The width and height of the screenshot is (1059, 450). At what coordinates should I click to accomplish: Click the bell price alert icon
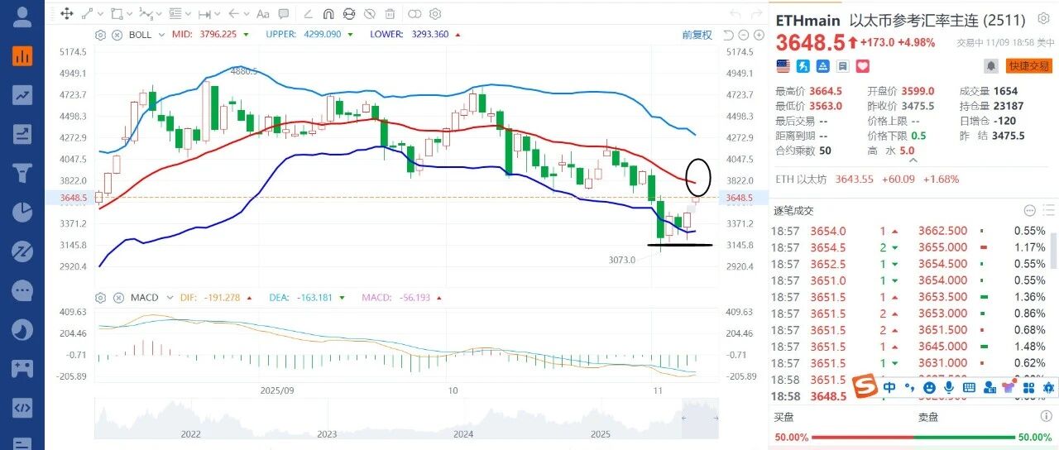[990, 65]
